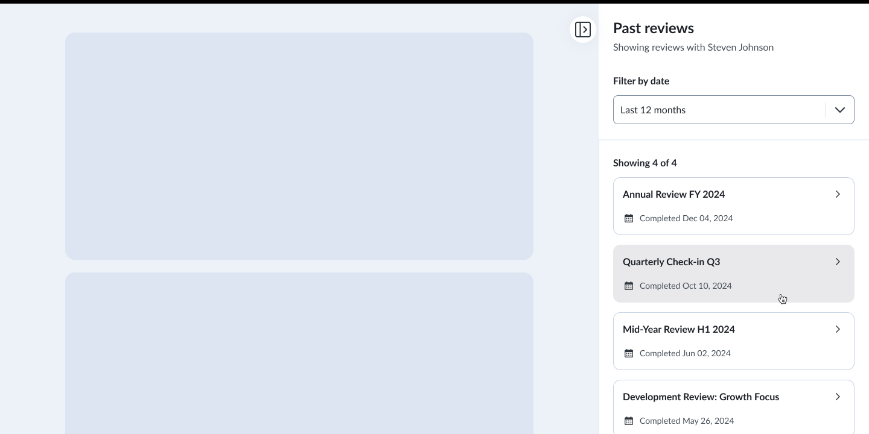Click calendar icon beside Completed Dec 04, 2024
Viewport: 869px width, 434px height.
(x=629, y=218)
